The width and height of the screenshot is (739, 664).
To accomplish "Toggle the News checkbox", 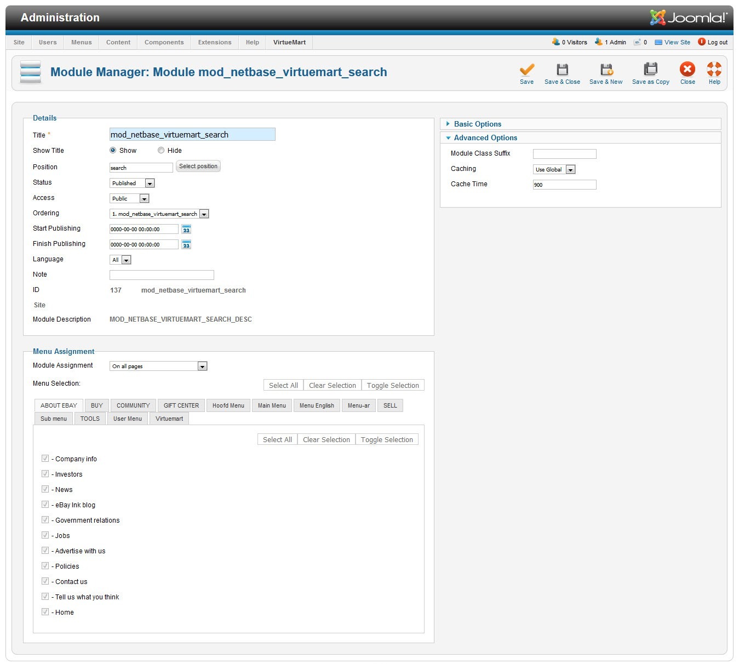I will pos(45,489).
